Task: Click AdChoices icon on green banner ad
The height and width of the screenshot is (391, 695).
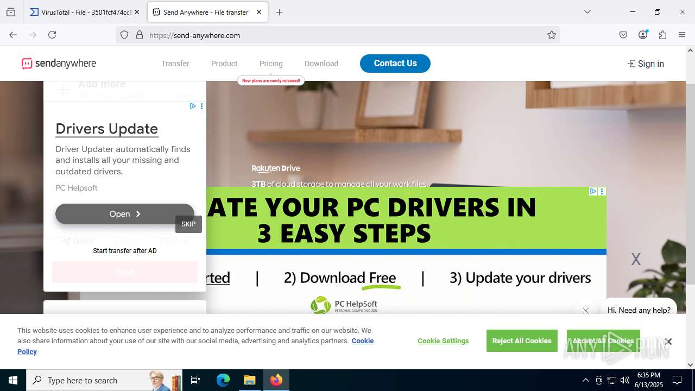Action: pyautogui.click(x=593, y=191)
